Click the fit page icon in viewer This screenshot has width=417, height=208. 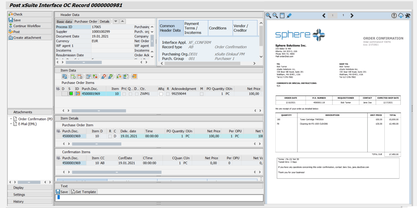pos(282,15)
